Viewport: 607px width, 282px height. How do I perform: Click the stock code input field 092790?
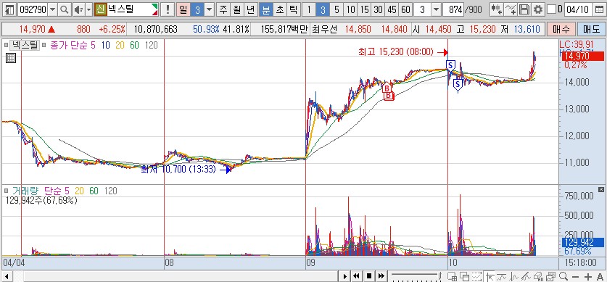point(33,9)
